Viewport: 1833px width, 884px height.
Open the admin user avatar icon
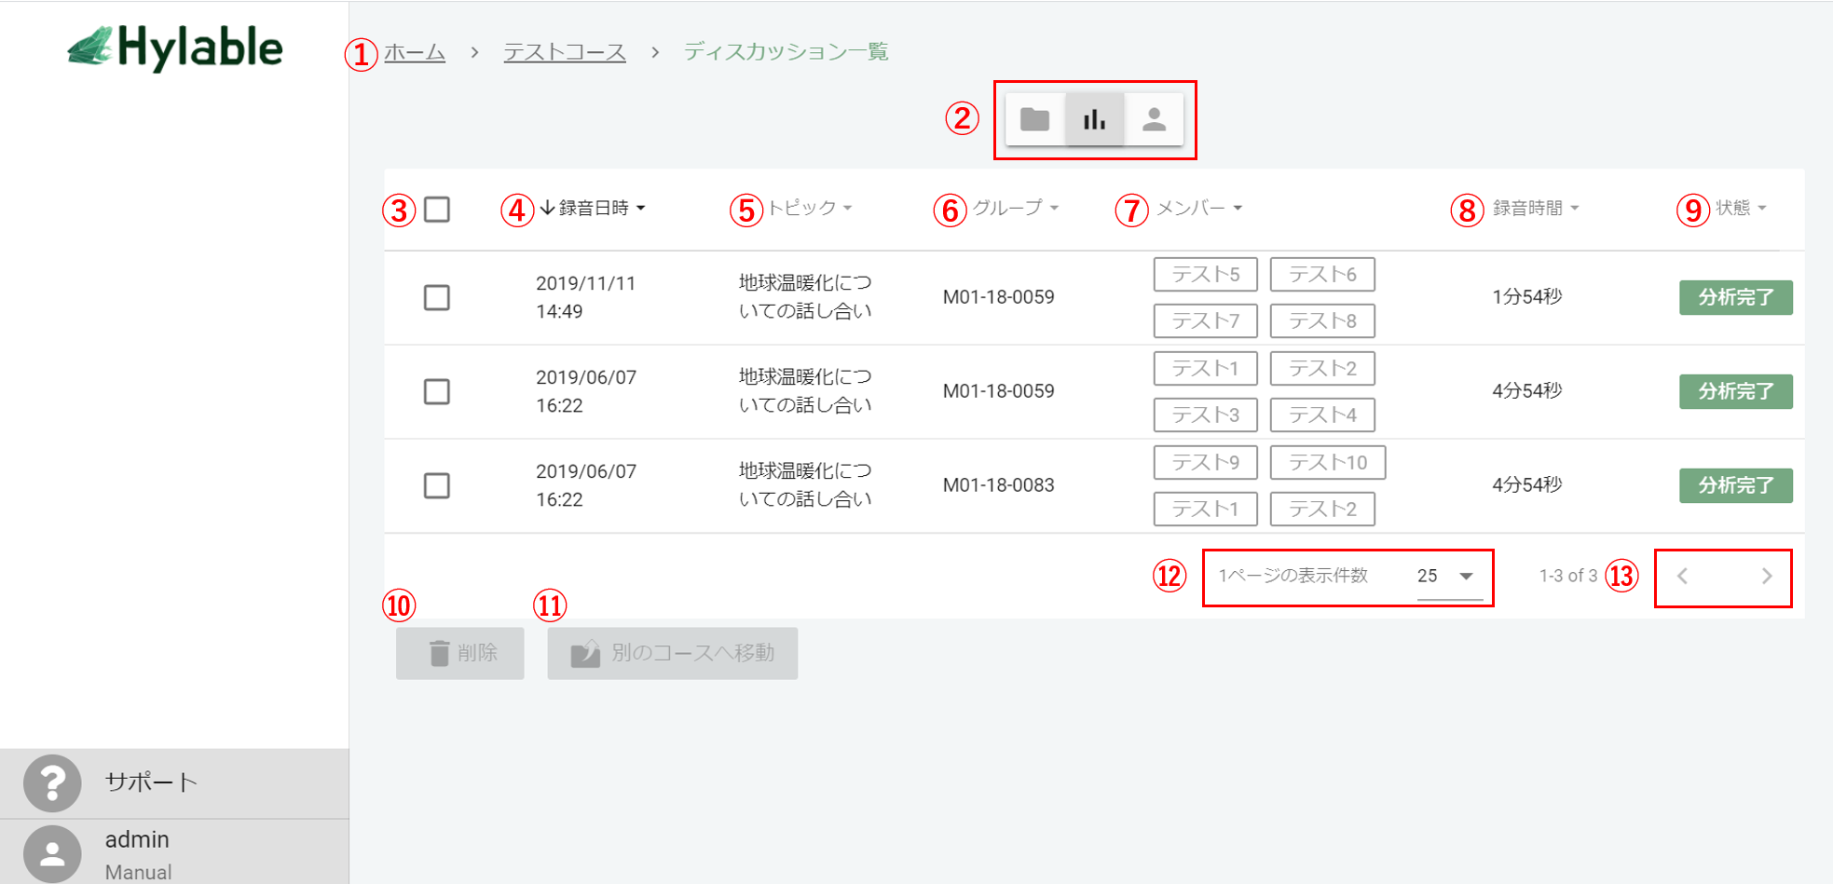52,853
